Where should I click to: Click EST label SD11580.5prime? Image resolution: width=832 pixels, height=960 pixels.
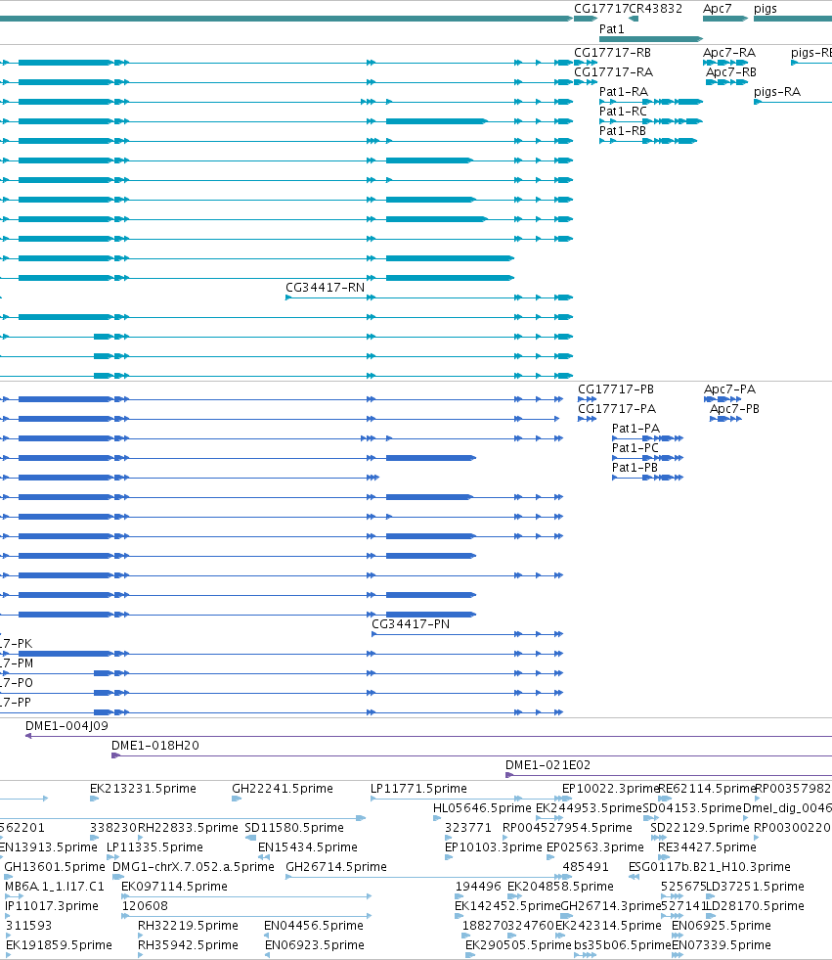[294, 828]
